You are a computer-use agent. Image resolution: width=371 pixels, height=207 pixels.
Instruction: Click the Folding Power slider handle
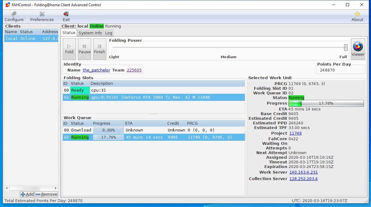pos(346,47)
